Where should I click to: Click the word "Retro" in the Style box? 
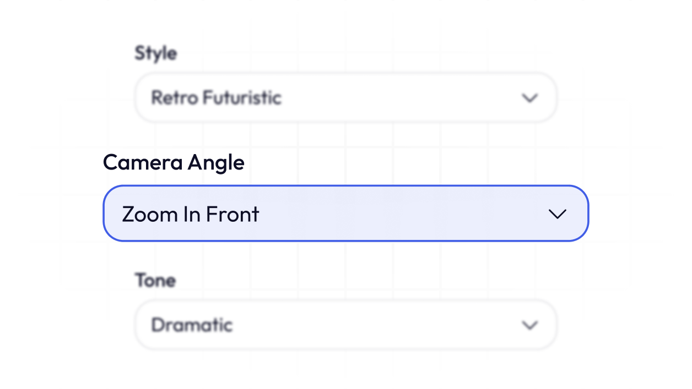[175, 98]
